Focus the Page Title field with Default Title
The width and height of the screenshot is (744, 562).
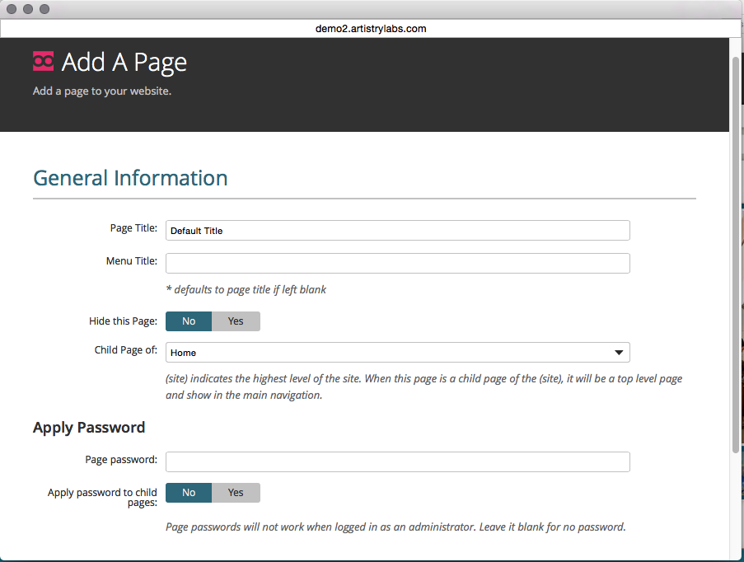[x=397, y=231]
